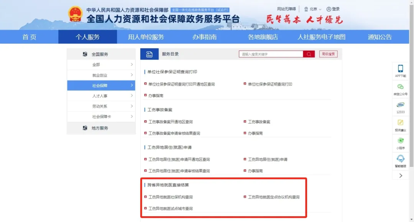Image resolution: width=414 pixels, height=222 pixels.
Task: Open 办事指南 link in 工伤异地居住(就医)申请 section
Action: tap(255, 171)
